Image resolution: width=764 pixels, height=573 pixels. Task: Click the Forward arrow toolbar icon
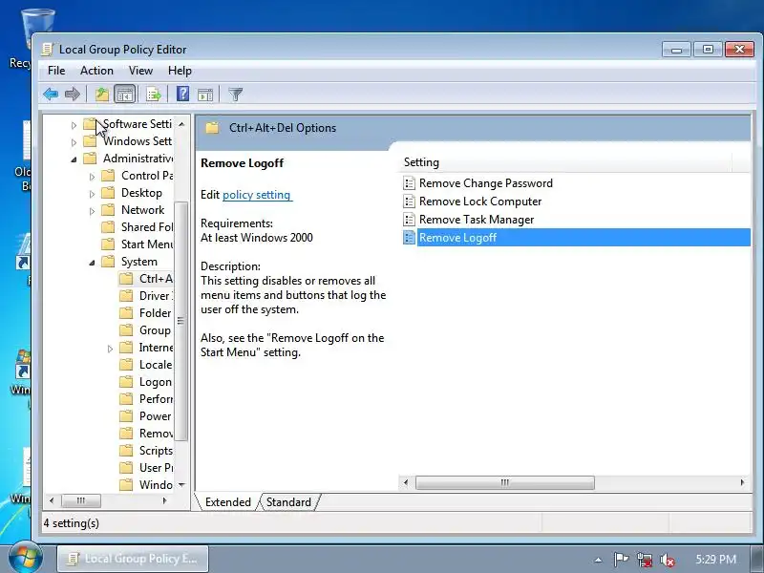pos(73,94)
